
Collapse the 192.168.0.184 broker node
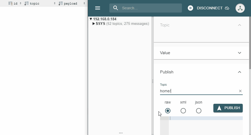tap(91, 19)
